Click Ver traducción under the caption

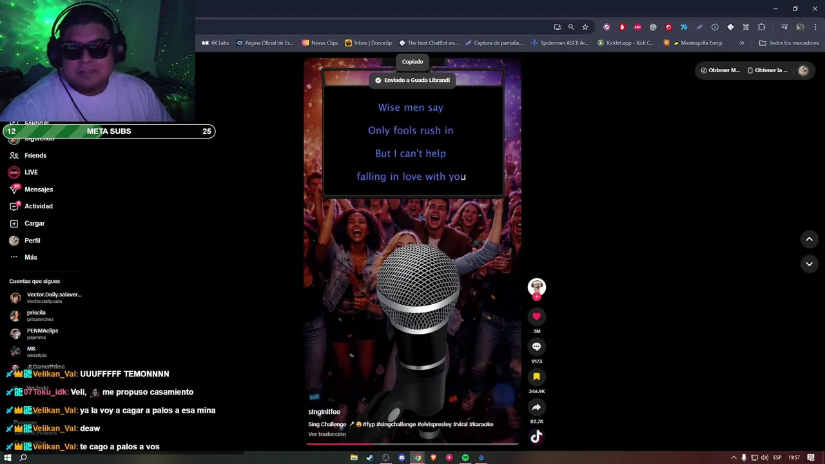coord(327,434)
